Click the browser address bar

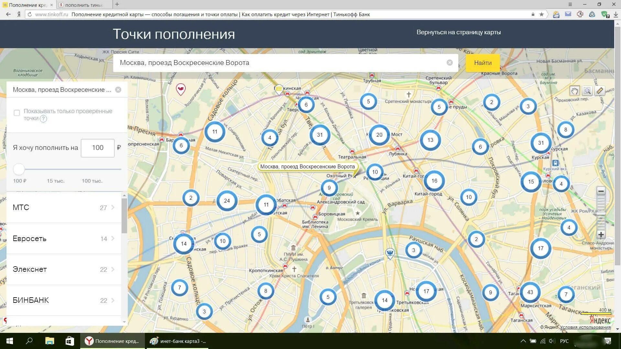tap(285, 14)
